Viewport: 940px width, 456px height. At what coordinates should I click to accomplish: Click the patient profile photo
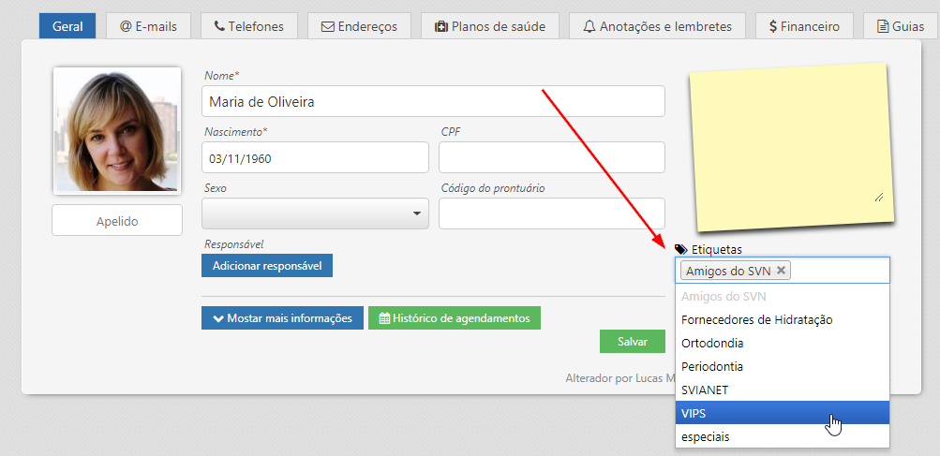tap(117, 131)
